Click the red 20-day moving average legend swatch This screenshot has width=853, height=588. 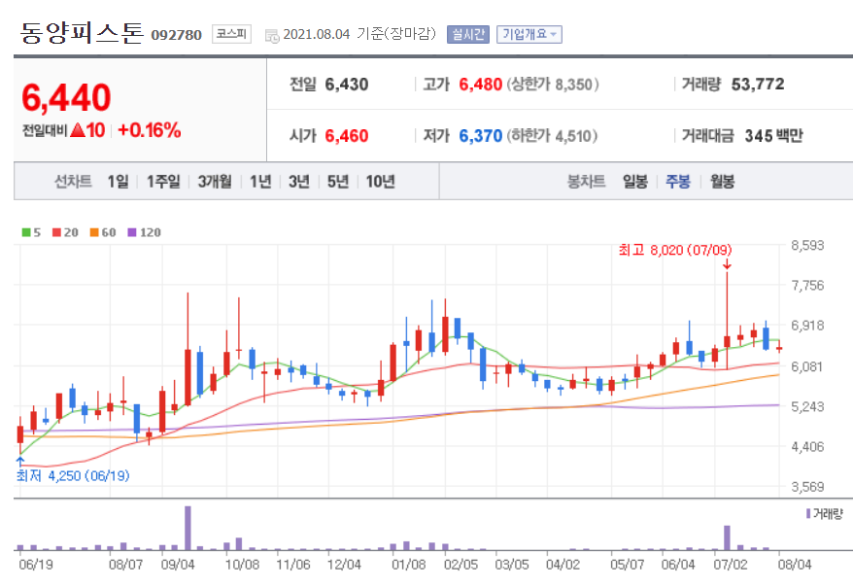[56, 232]
